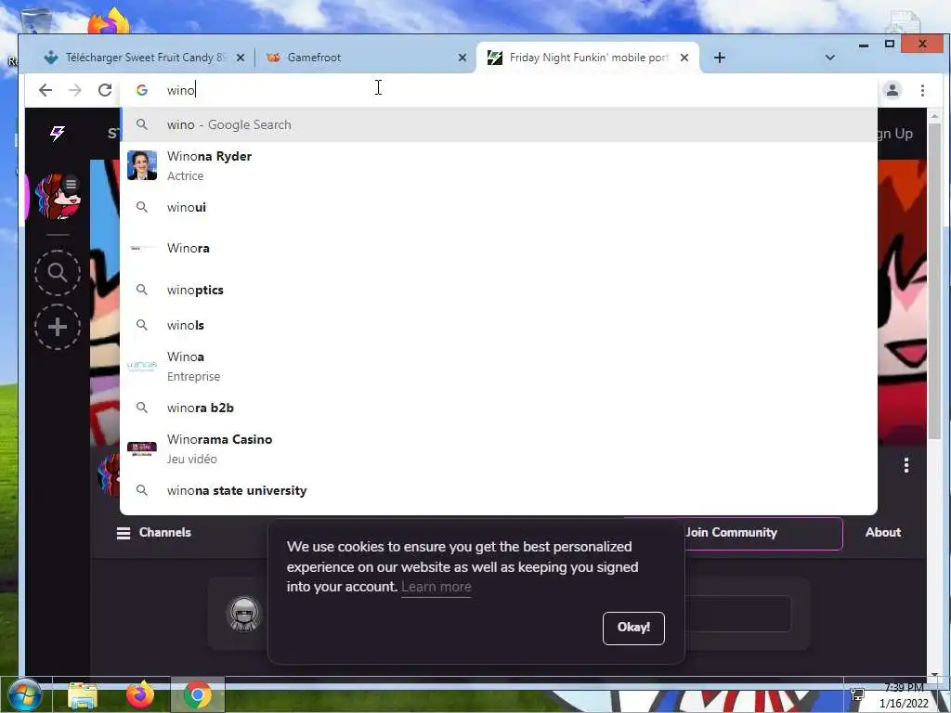Click the post input field beside the avatar
The width and height of the screenshot is (951, 713).
pyautogui.click(x=737, y=615)
